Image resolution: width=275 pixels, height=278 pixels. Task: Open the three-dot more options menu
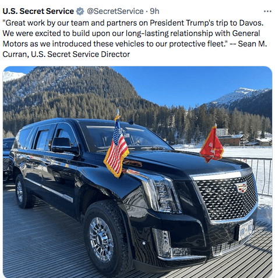point(267,11)
